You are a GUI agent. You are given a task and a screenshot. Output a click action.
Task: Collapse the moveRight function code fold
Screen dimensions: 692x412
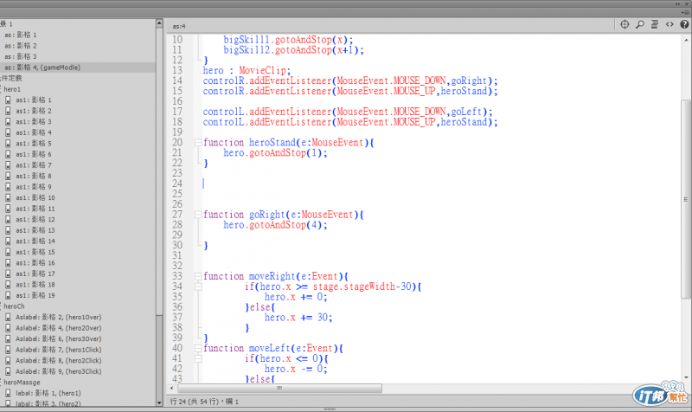[198, 276]
